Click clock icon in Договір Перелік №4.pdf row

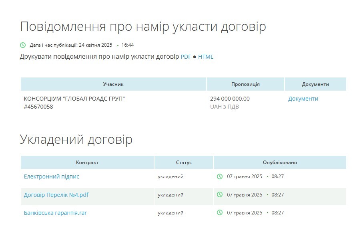pos(219,194)
